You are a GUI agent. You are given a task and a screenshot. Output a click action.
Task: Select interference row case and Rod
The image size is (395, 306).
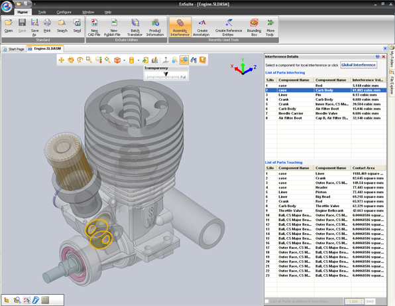325,86
